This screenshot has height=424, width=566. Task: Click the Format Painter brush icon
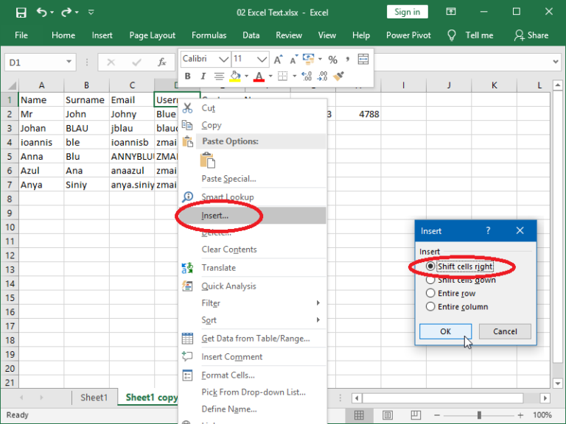[338, 76]
